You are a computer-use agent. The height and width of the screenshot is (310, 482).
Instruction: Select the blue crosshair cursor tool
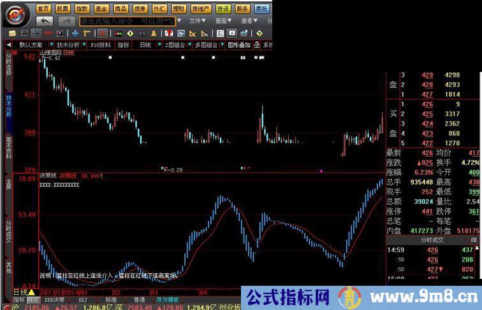(x=75, y=32)
